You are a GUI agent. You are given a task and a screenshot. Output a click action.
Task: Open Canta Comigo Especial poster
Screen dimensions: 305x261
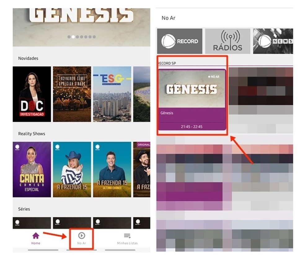click(x=32, y=169)
